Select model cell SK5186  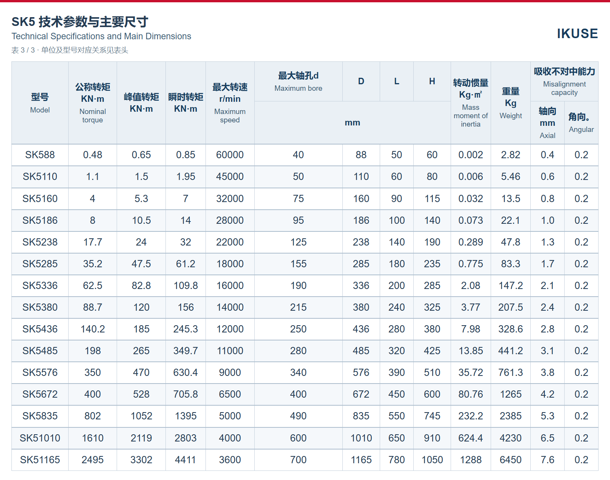(x=40, y=220)
